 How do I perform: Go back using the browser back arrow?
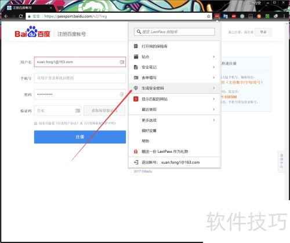(6, 16)
